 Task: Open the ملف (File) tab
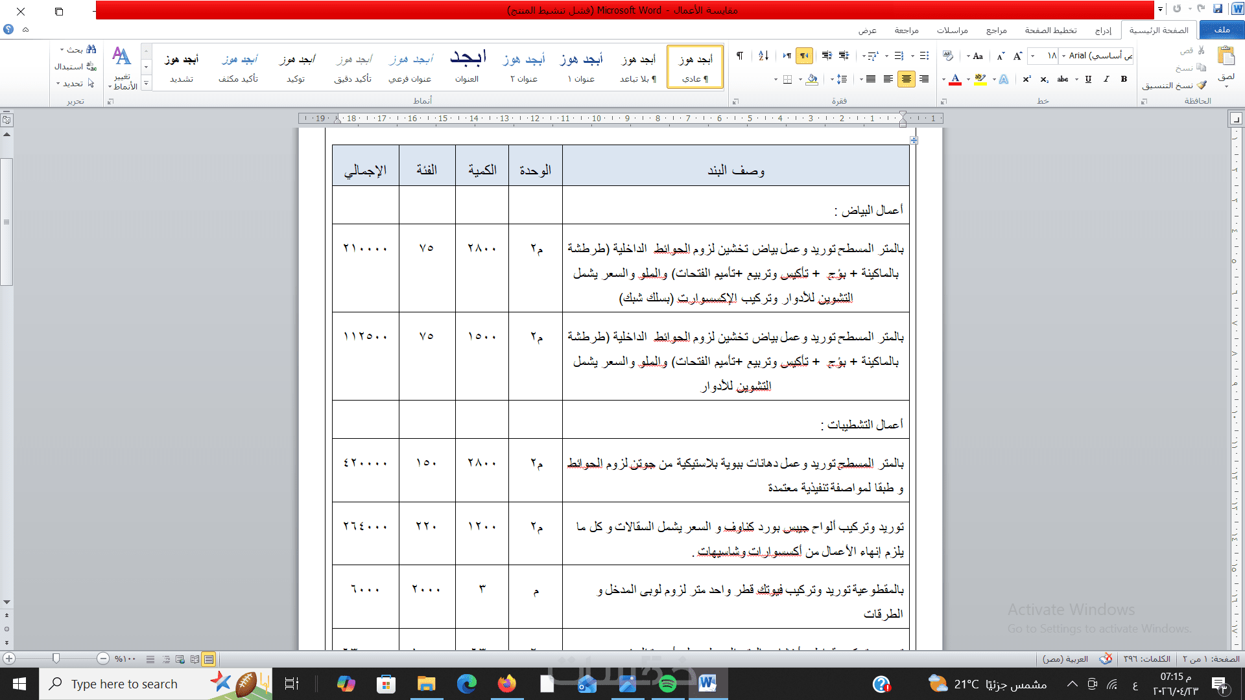1222,30
